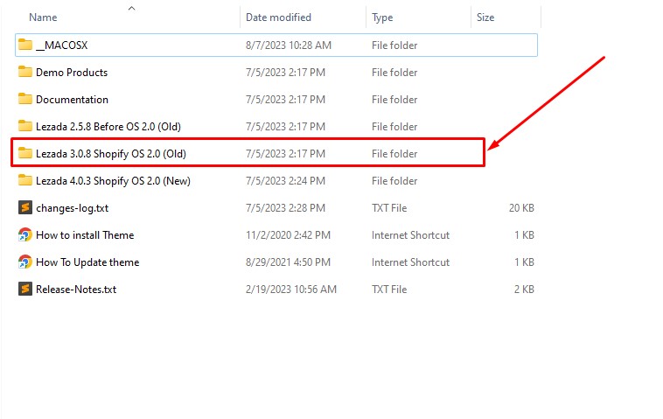Screen dimensions: 663x419
Task: Click the 7/5/2023 2:28 PM date cell
Action: pyautogui.click(x=285, y=208)
